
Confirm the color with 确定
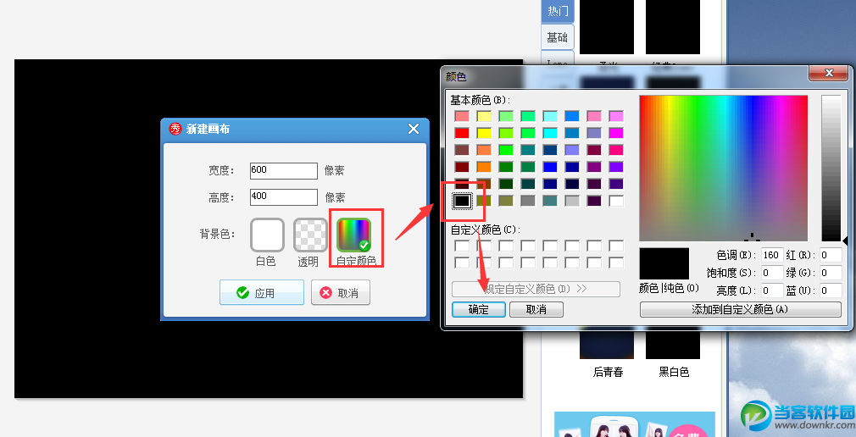(x=478, y=310)
